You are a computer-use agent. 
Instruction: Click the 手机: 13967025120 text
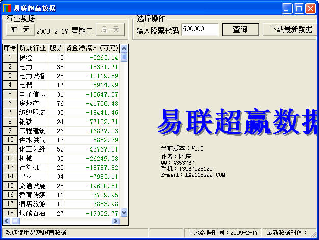click(187, 169)
